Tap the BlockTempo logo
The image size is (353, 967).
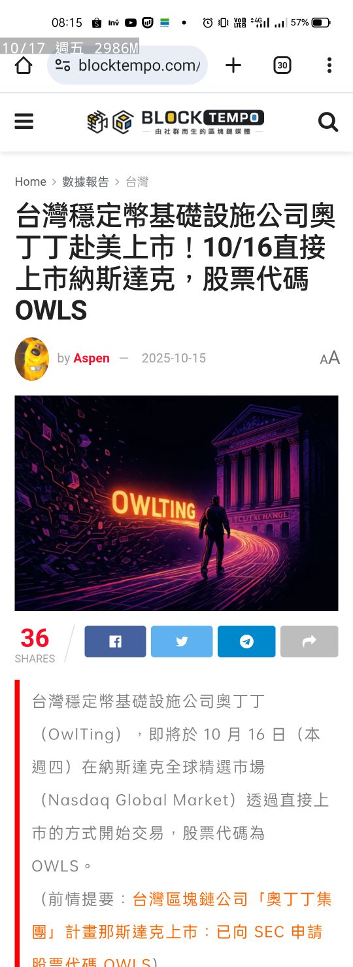[x=176, y=122]
